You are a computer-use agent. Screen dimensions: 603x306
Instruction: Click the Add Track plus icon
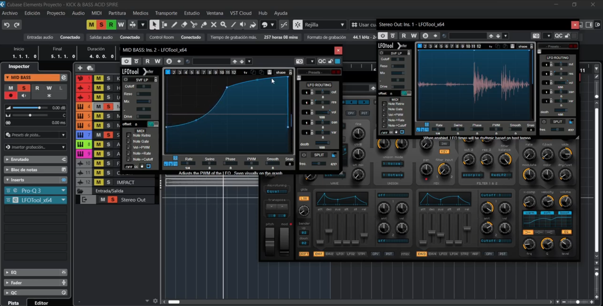80,68
